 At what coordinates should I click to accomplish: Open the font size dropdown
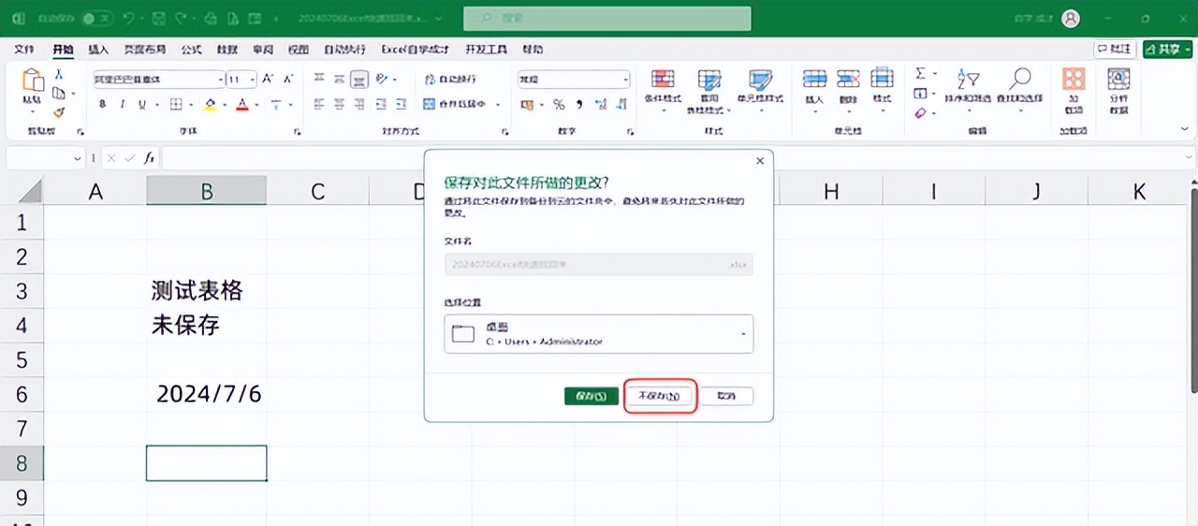(x=253, y=80)
